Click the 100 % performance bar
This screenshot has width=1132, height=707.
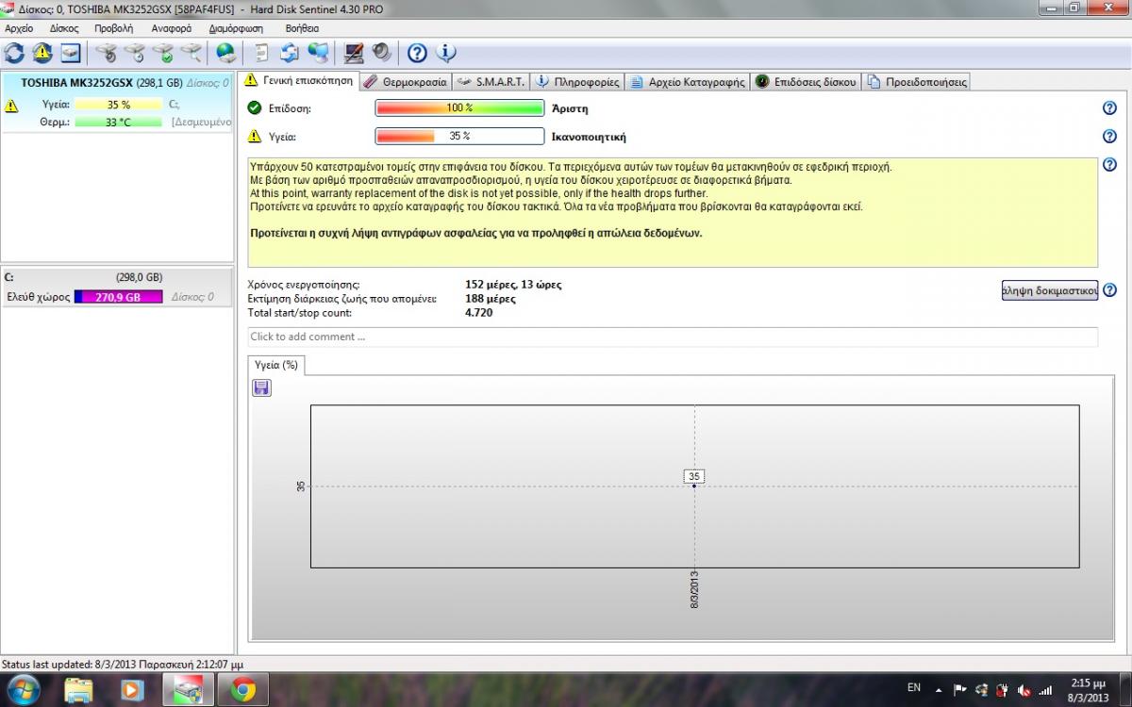459,108
